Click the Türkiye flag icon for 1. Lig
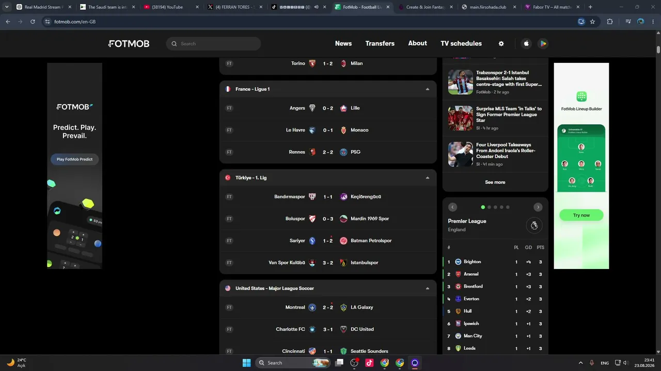 [228, 178]
